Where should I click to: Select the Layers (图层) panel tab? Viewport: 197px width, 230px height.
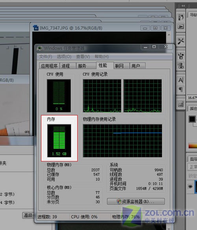pyautogui.click(x=193, y=159)
